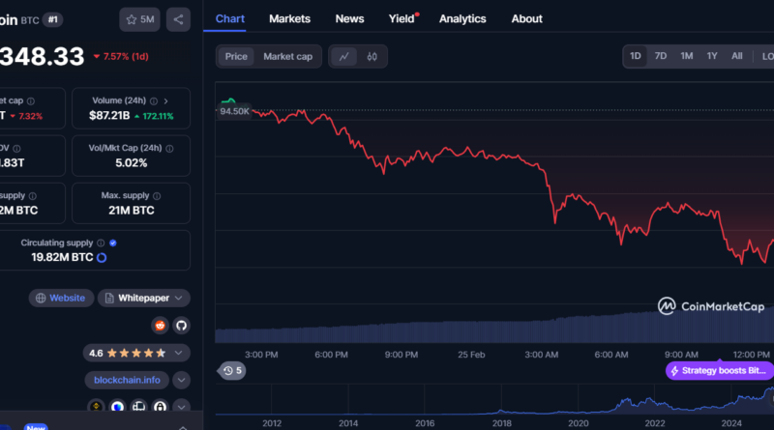Expand the wallets list chevron
The height and width of the screenshot is (430, 774).
181,407
